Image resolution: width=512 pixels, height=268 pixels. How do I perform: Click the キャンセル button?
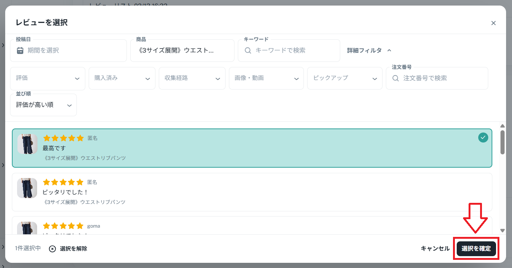435,249
